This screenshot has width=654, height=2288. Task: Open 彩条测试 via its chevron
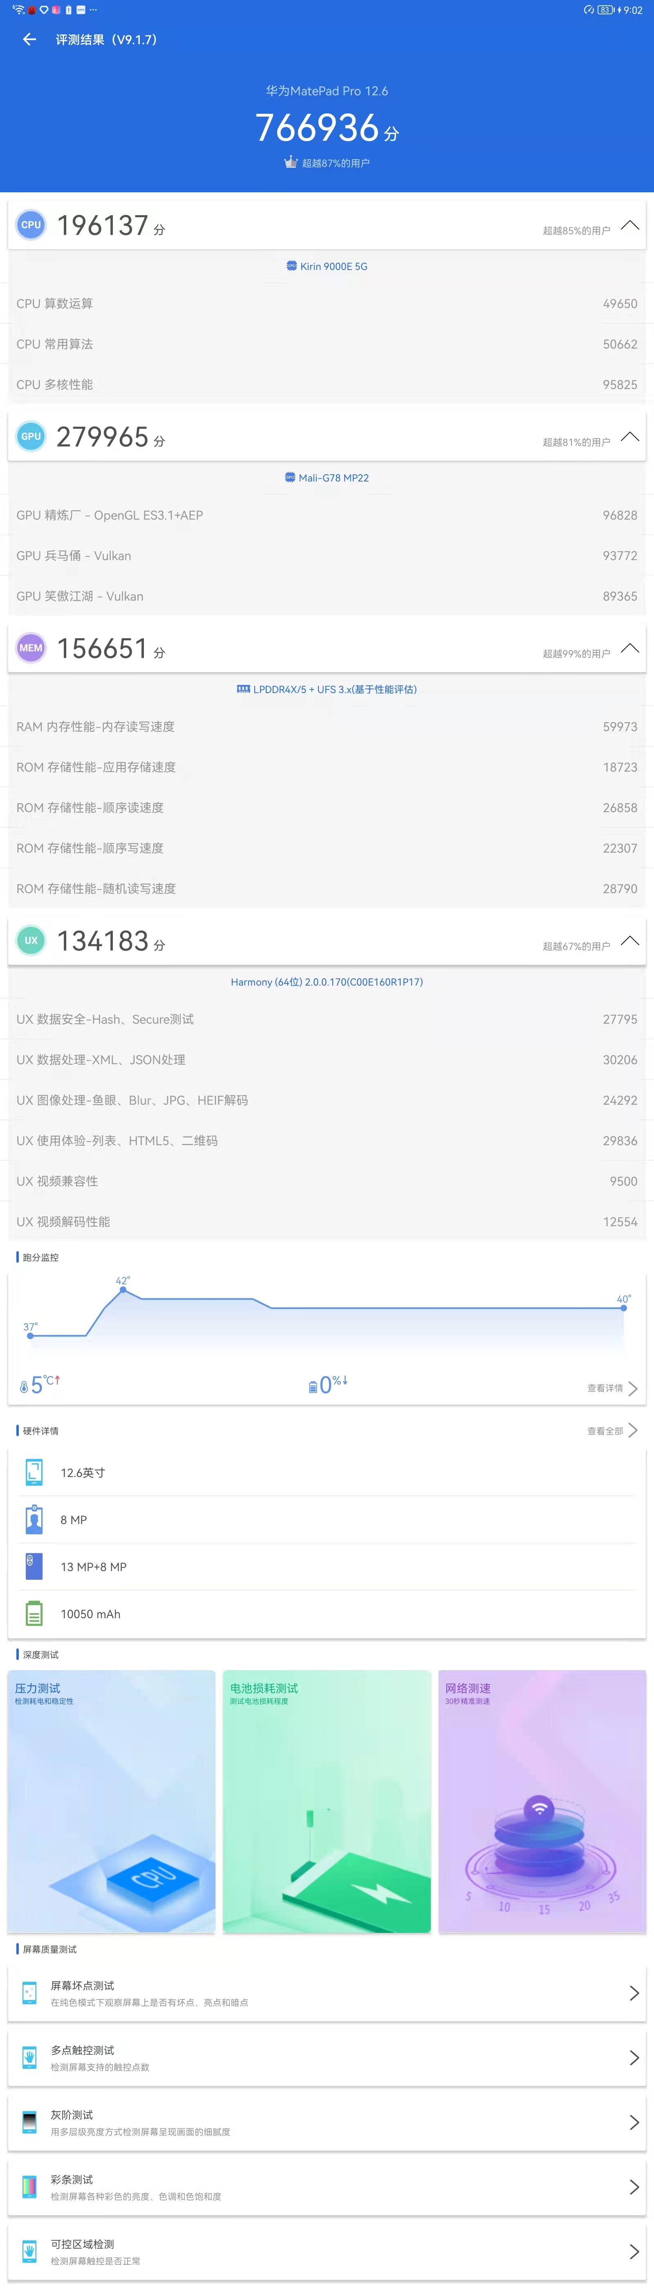(634, 2187)
